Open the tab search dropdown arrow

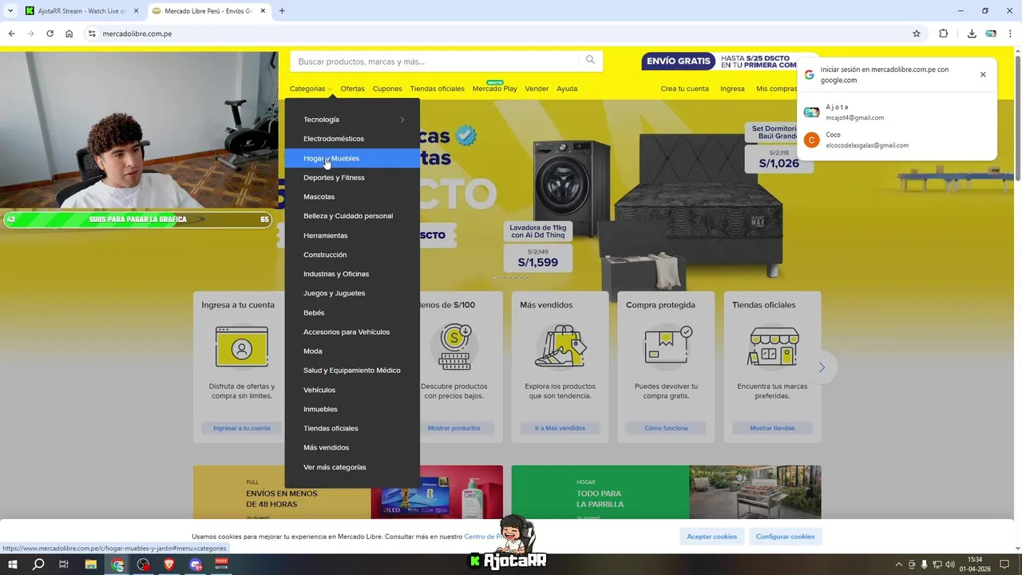[10, 10]
